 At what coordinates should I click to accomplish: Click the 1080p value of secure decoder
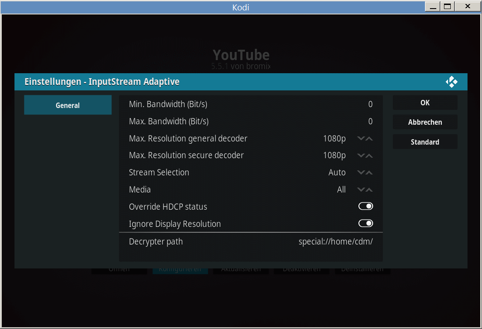334,155
